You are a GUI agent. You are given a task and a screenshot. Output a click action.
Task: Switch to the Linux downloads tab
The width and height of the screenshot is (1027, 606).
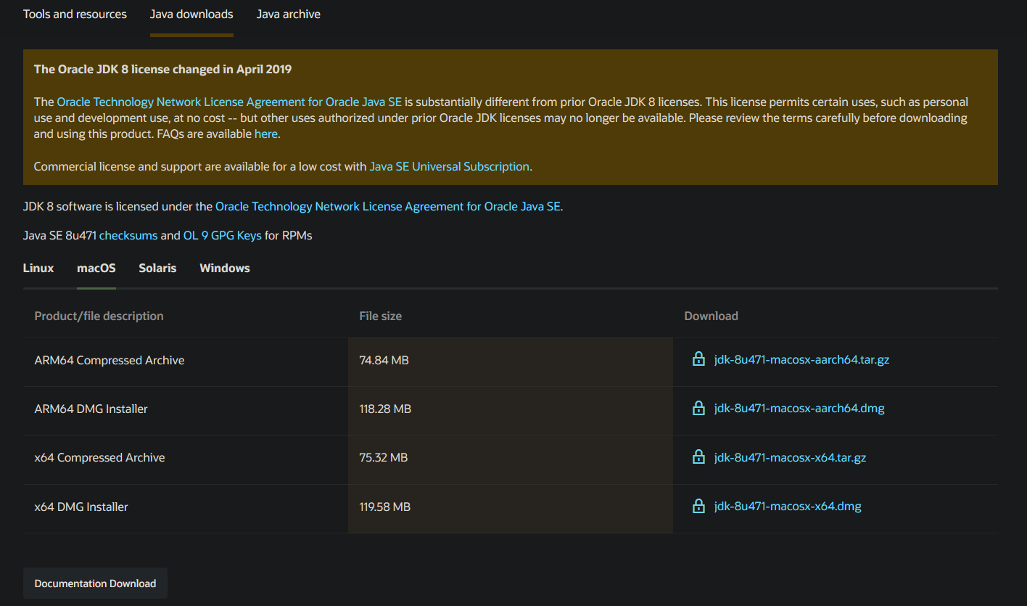[38, 269]
